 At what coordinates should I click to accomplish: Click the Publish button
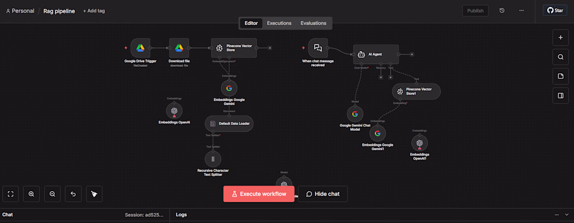point(475,10)
